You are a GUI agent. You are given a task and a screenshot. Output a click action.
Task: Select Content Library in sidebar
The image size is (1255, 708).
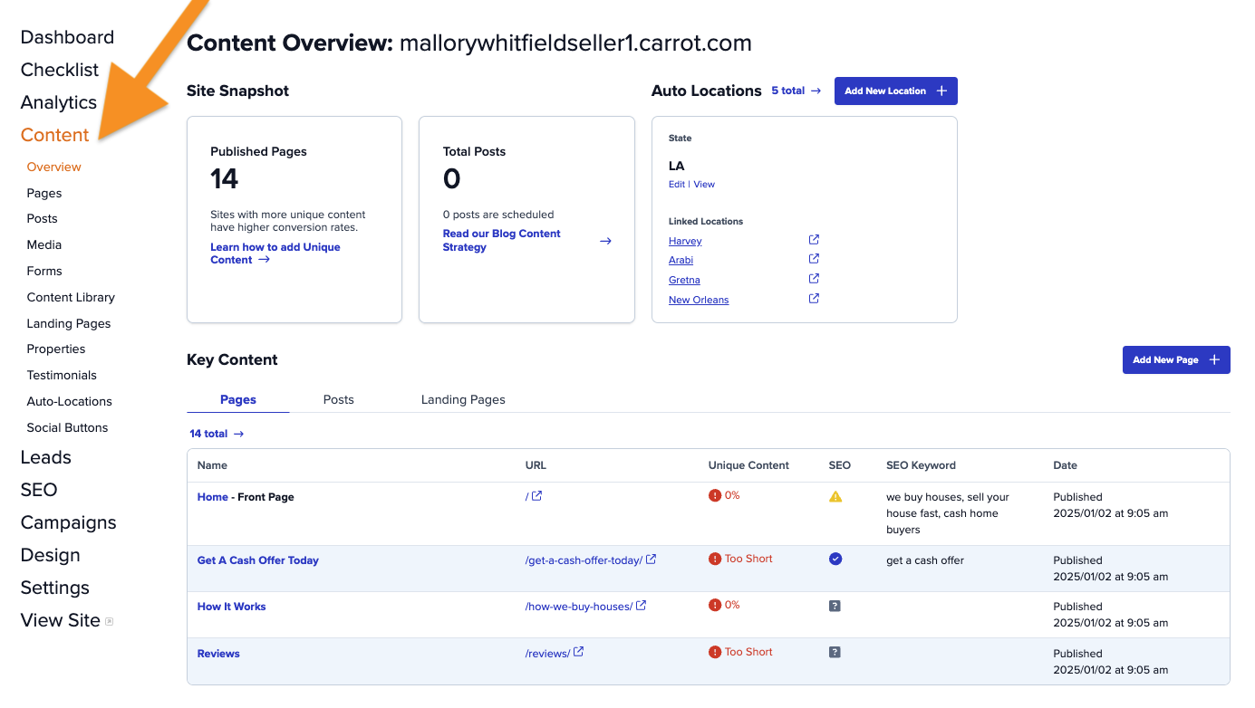coord(71,297)
